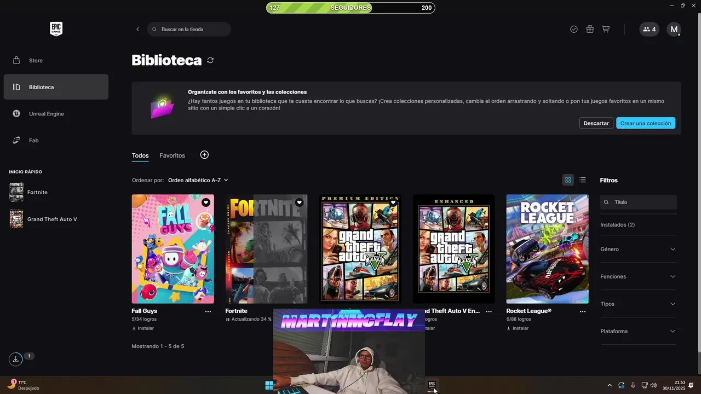The image size is (701, 394).
Task: Open the shopping cart
Action: pos(606,29)
